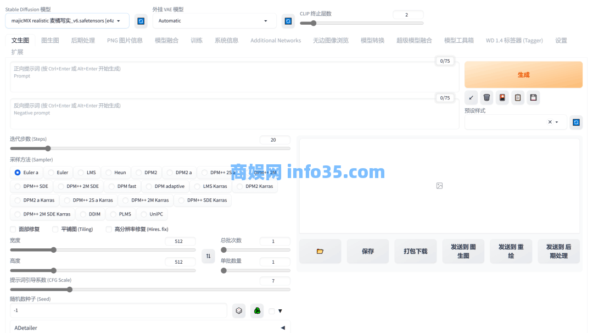Click the 保存 button
The width and height of the screenshot is (593, 333).
[x=367, y=251]
